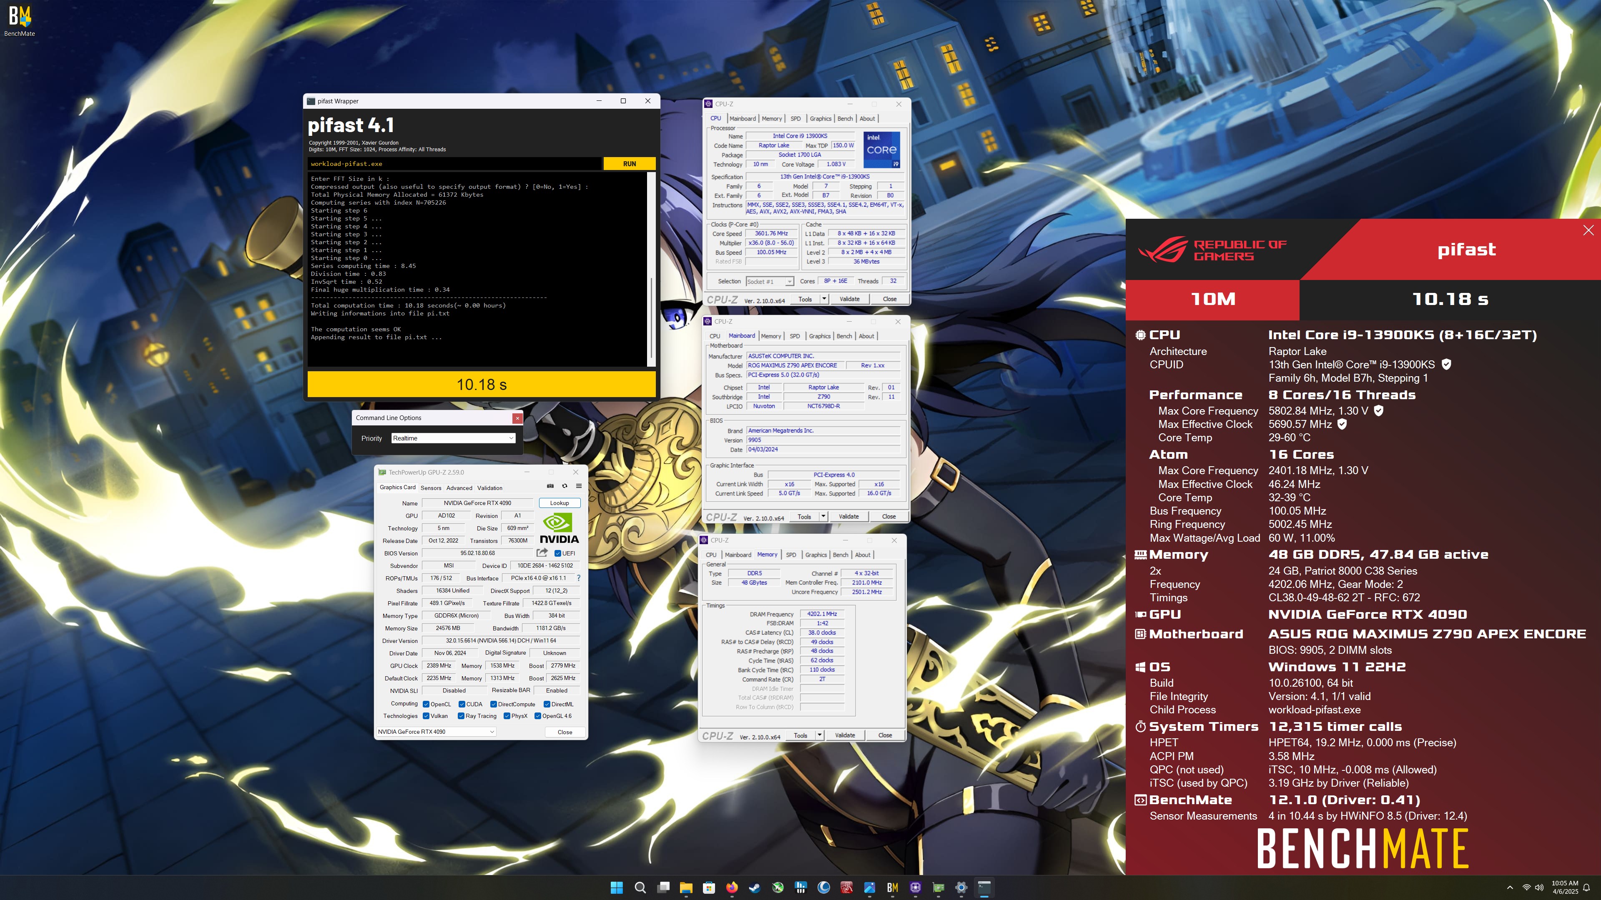Open the network Wi-Fi tray icon
Viewport: 1601px width, 900px height.
point(1526,887)
